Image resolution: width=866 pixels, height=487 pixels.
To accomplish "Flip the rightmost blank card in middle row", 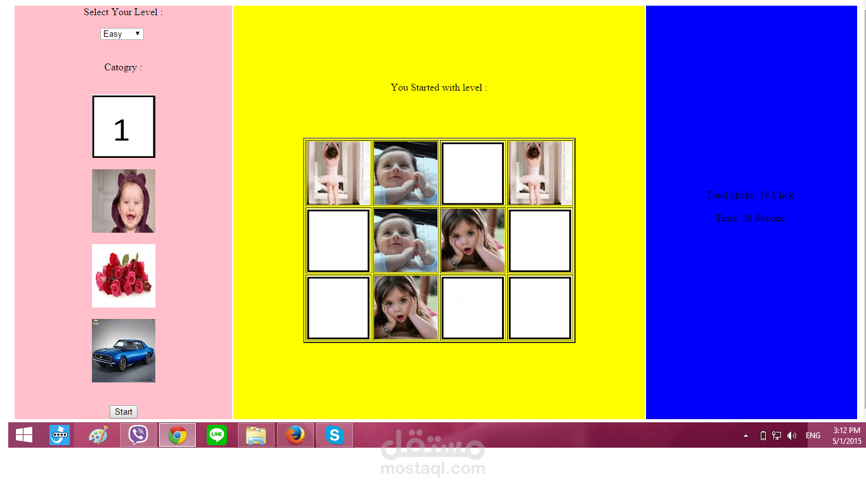I will click(x=540, y=240).
